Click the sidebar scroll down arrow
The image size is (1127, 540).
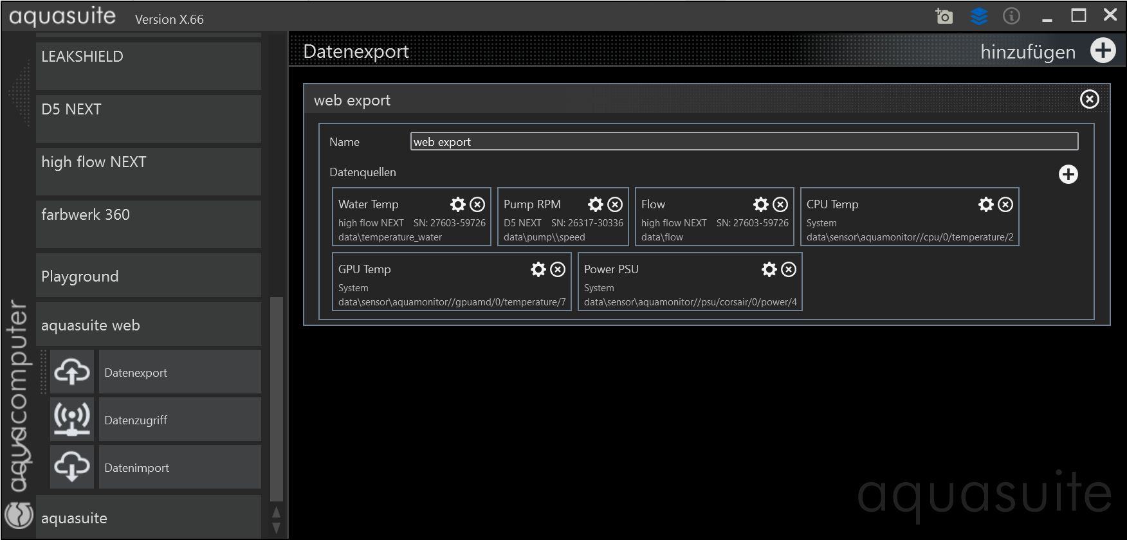coord(276,528)
